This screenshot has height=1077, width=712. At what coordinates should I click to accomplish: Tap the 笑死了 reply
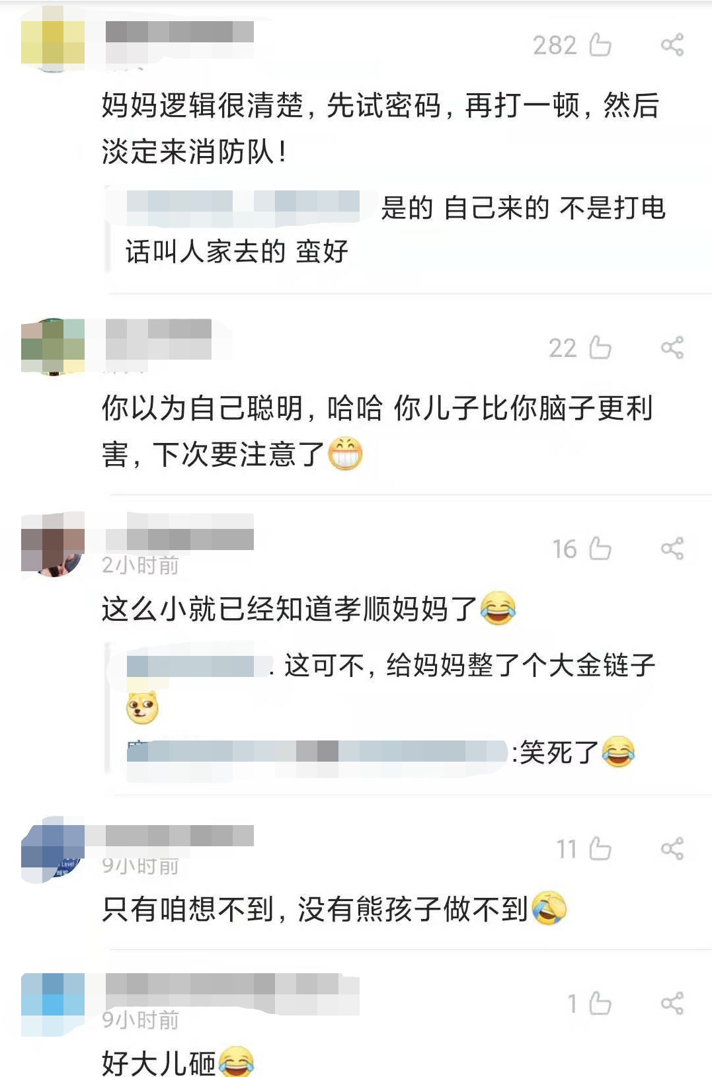coord(381,752)
